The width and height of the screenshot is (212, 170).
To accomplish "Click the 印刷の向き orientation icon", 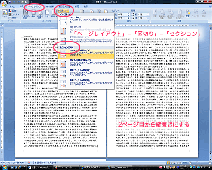I will click(x=40, y=14).
